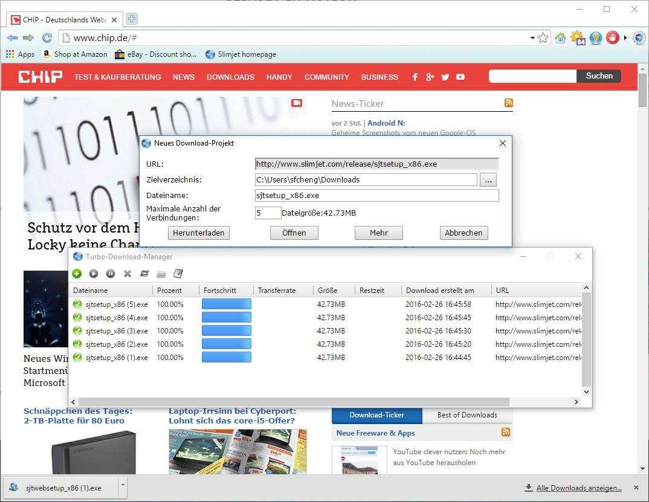649x502 pixels.
Task: Click the CHIP search input field
Action: 532,76
